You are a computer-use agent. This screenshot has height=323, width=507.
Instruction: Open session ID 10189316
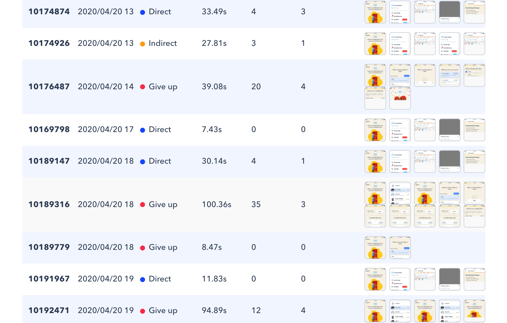[x=49, y=205]
